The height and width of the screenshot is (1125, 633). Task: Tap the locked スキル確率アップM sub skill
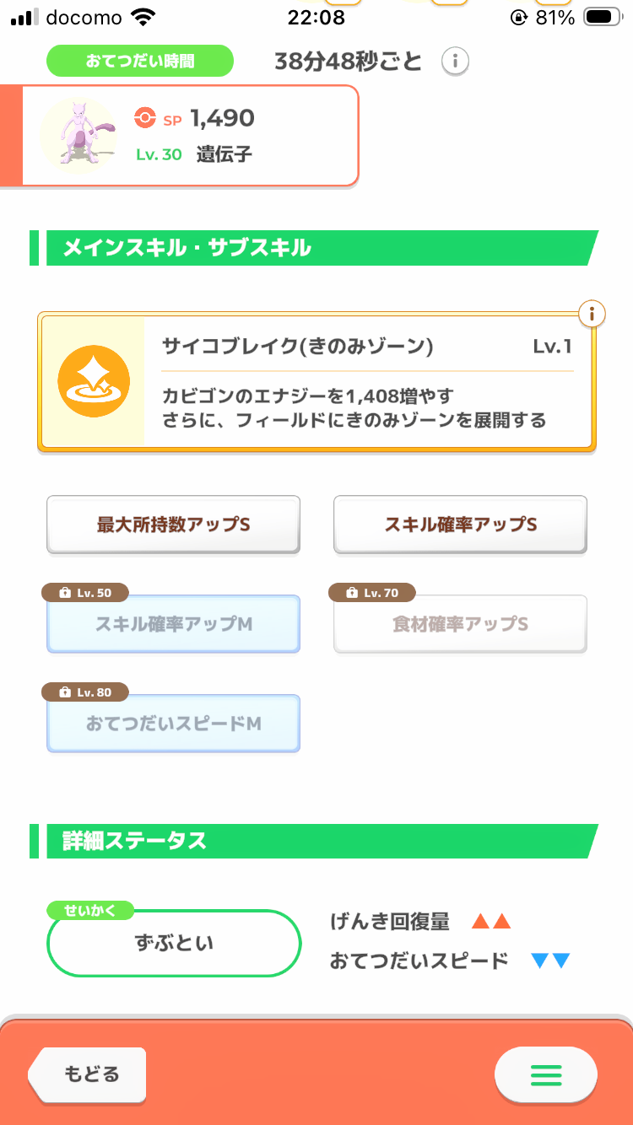[173, 624]
